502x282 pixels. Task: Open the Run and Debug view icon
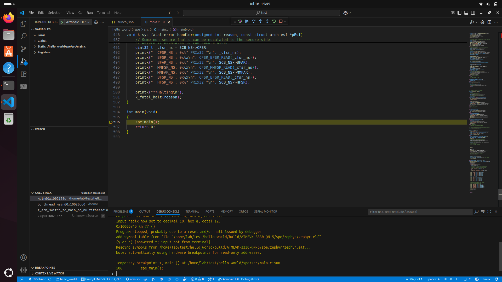tap(24, 62)
